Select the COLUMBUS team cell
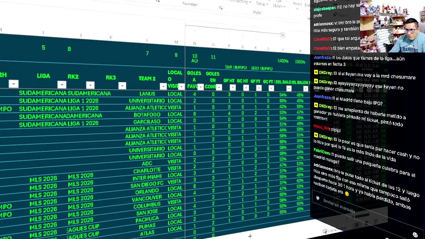425x239 pixels. (147, 206)
